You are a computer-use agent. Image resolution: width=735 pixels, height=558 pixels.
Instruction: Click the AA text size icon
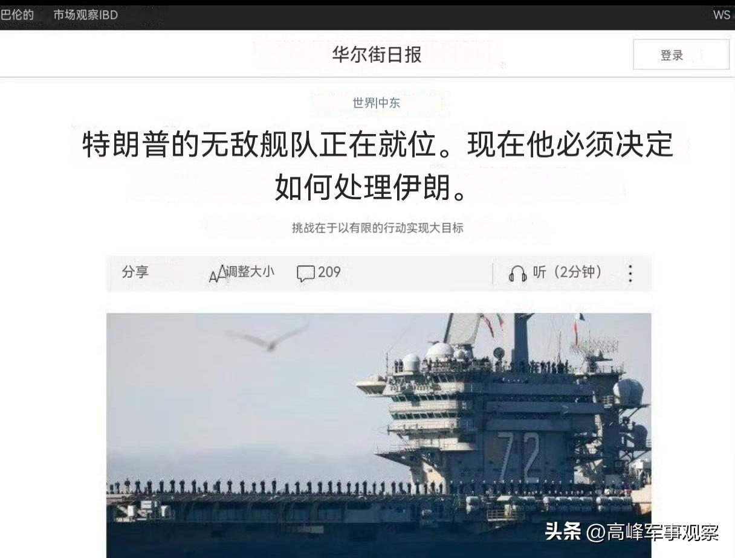(x=218, y=274)
